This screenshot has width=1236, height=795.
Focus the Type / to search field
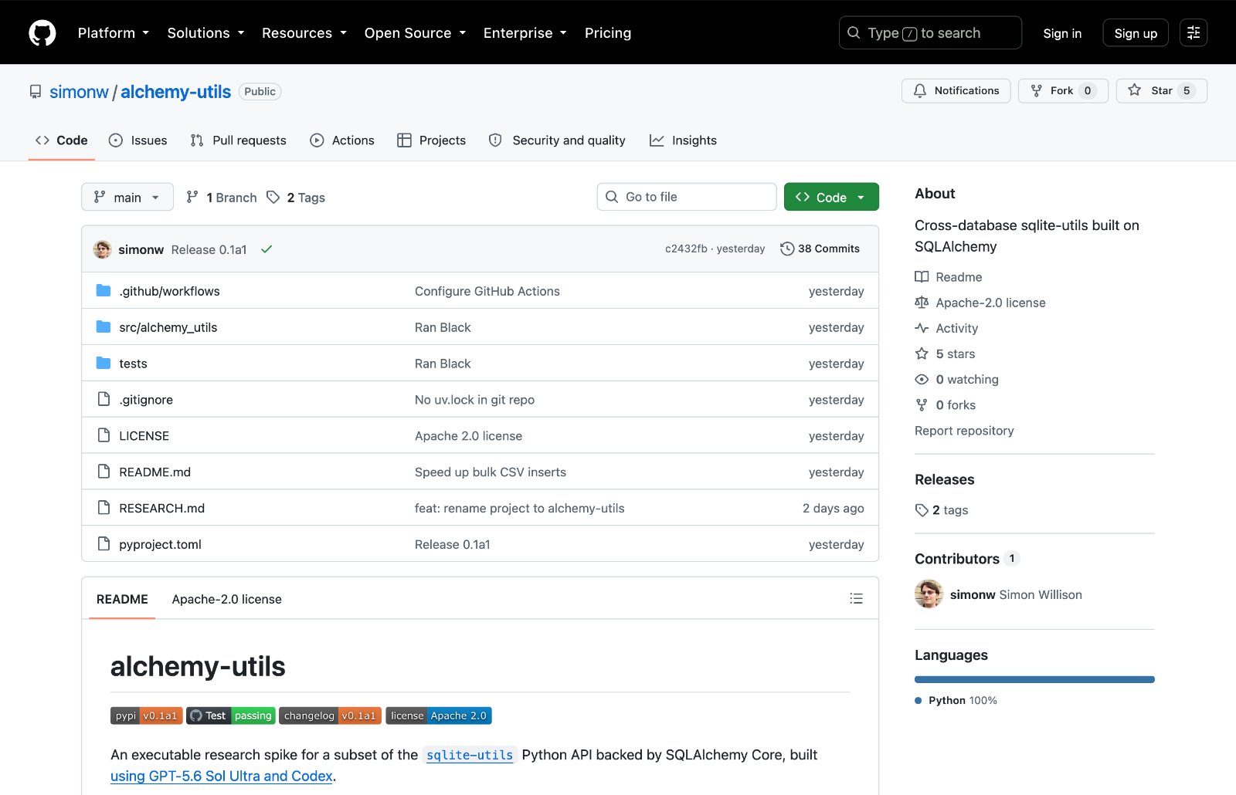(930, 32)
